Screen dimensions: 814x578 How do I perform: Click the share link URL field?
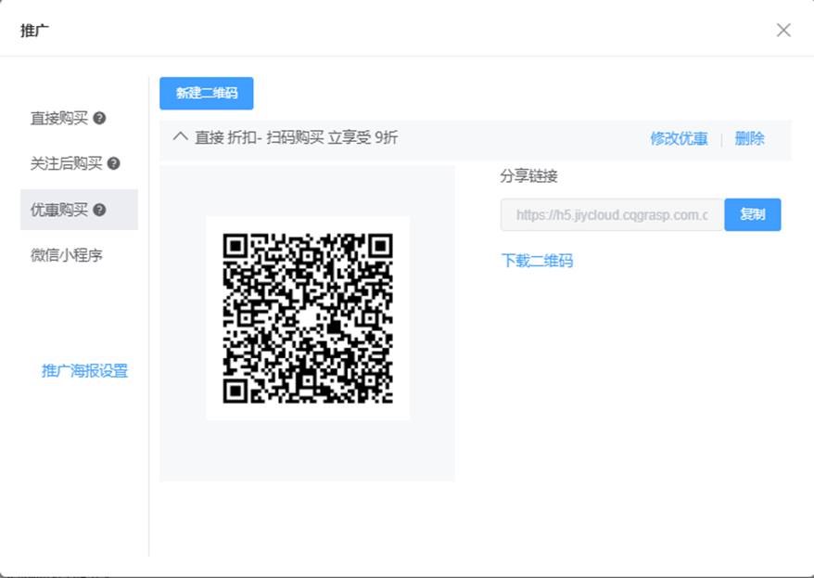coord(612,214)
